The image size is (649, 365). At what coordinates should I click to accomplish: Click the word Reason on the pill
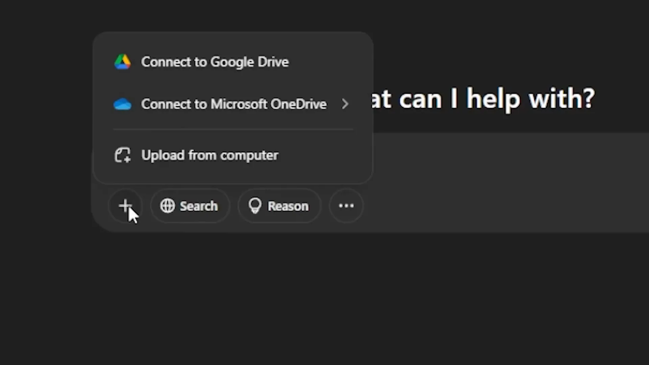point(288,206)
